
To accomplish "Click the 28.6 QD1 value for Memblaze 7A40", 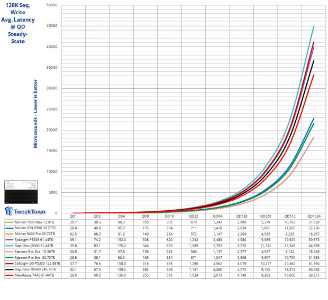I will click(x=73, y=275).
